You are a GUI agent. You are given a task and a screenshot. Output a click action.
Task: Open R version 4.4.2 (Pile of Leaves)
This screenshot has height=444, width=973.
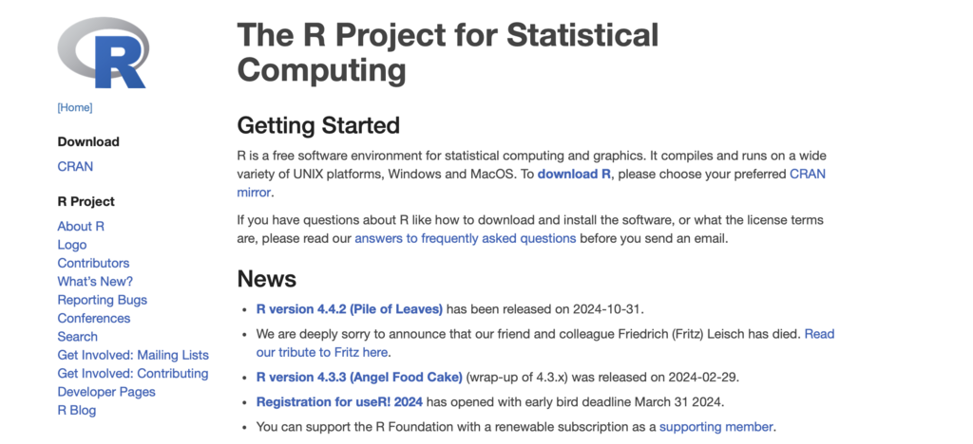(350, 309)
